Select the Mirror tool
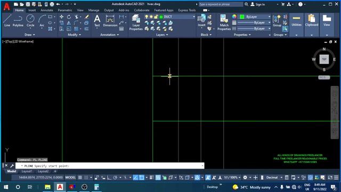341x192 pixels. [69, 23]
